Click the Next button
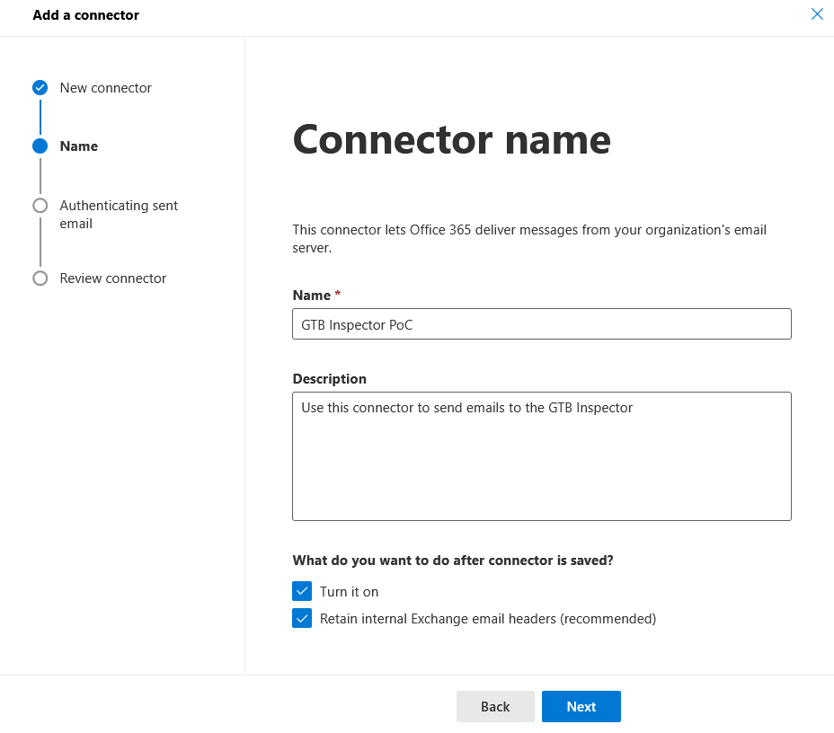Screen dimensions: 834x733 pos(581,706)
